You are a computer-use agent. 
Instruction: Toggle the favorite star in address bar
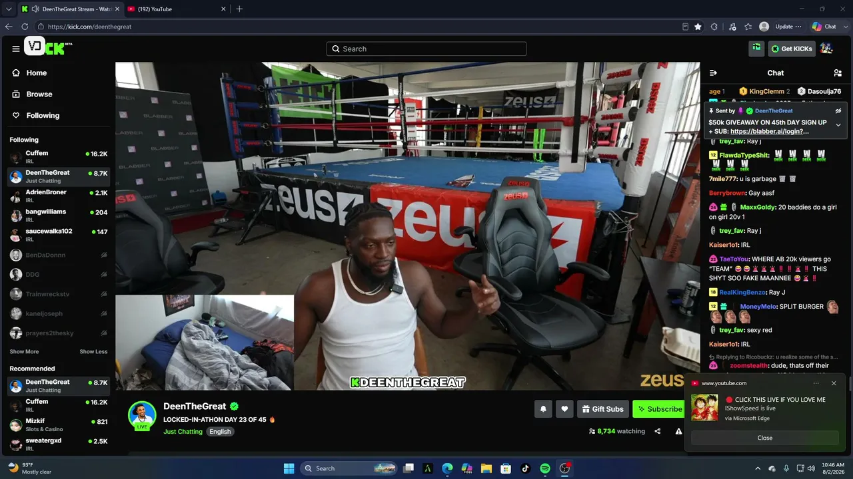click(698, 27)
